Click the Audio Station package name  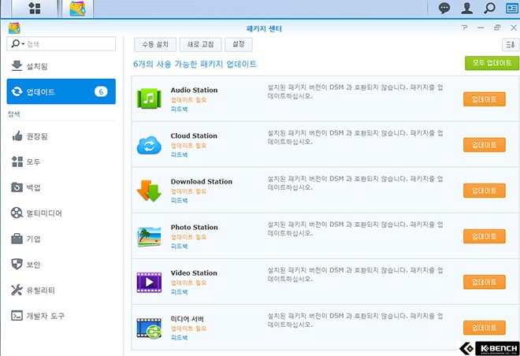coord(195,90)
